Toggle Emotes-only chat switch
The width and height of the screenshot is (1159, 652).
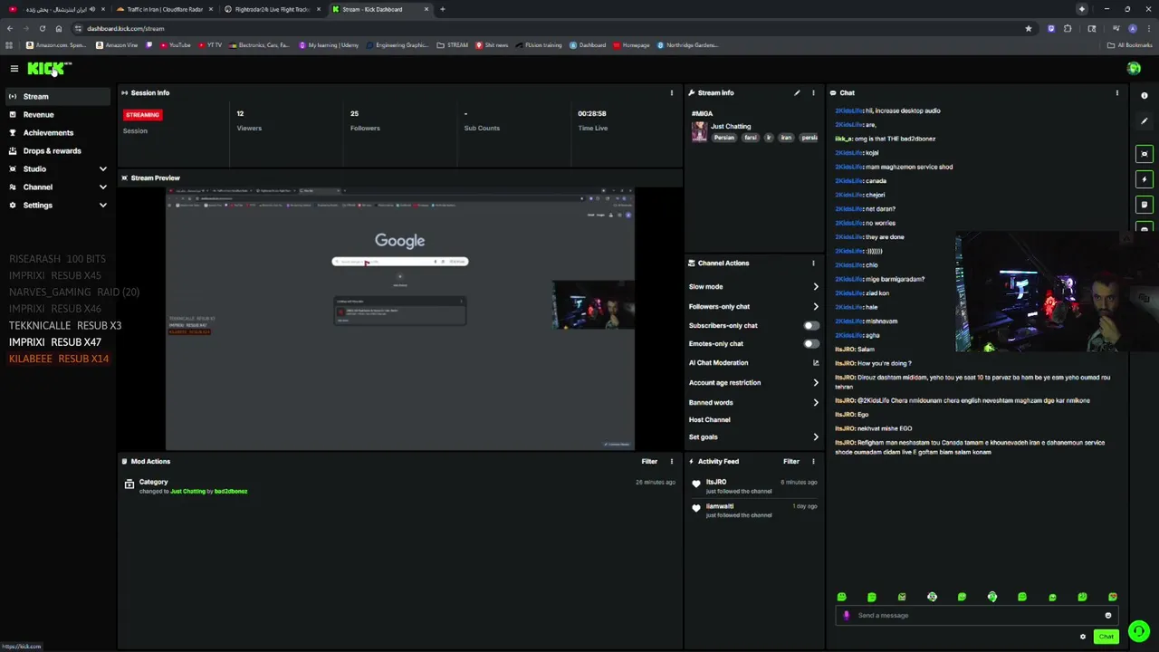click(x=810, y=343)
